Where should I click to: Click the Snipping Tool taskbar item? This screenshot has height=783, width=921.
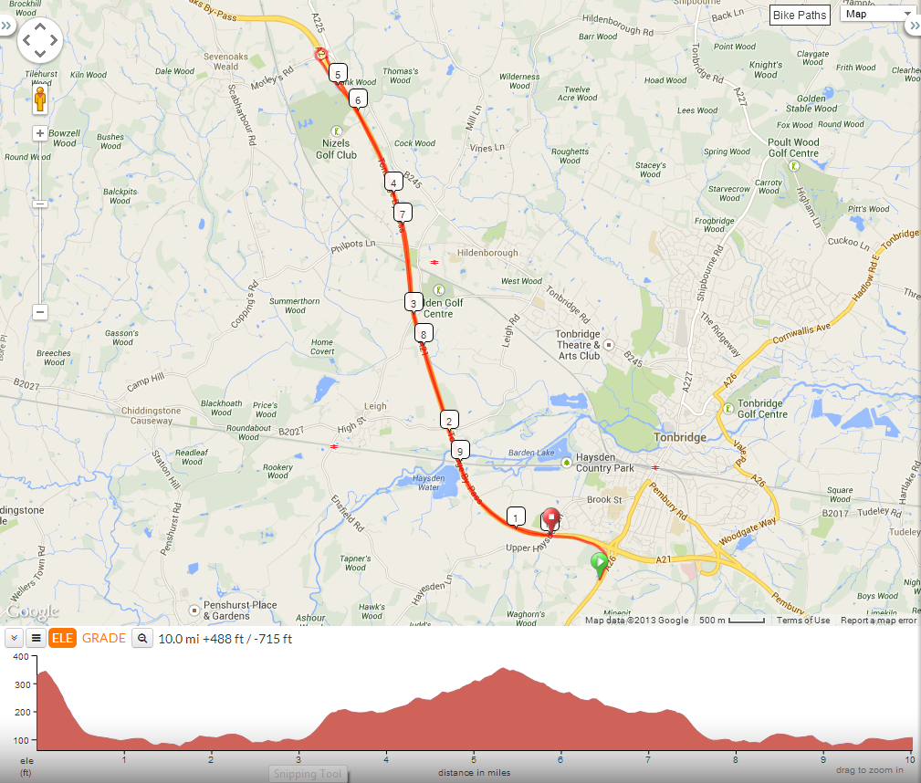pyautogui.click(x=308, y=774)
